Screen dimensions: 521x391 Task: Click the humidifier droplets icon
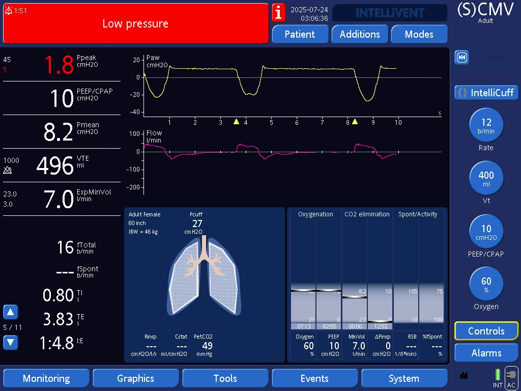pos(464,376)
